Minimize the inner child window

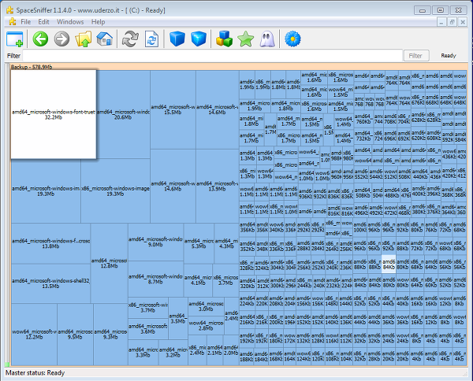(x=441, y=22)
